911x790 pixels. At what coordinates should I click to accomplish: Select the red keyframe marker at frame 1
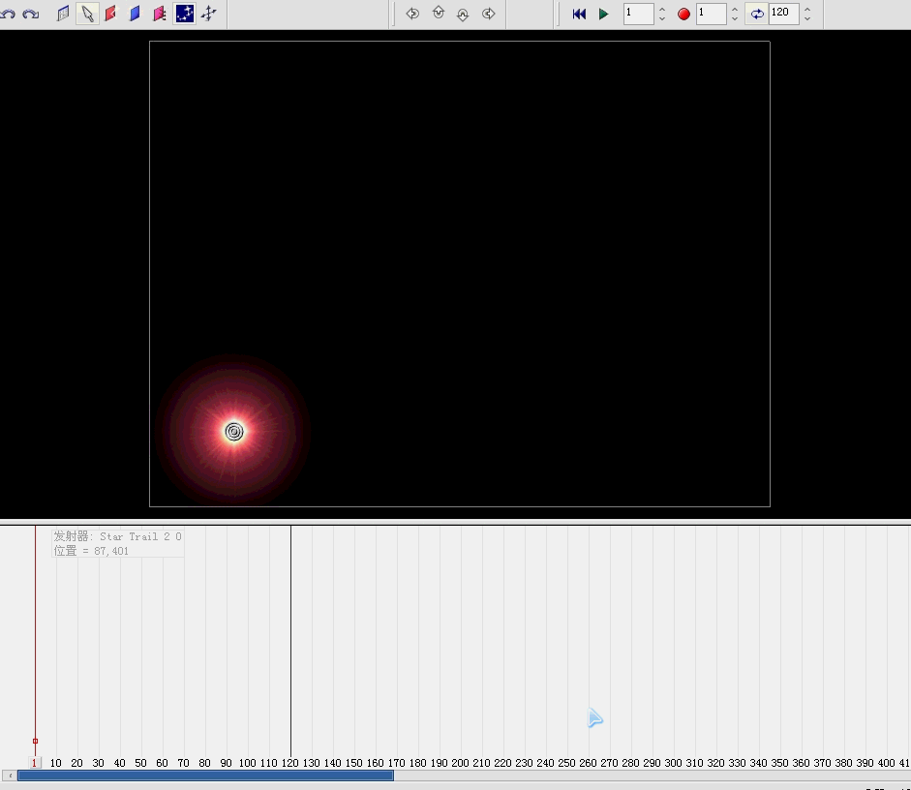[x=36, y=742]
